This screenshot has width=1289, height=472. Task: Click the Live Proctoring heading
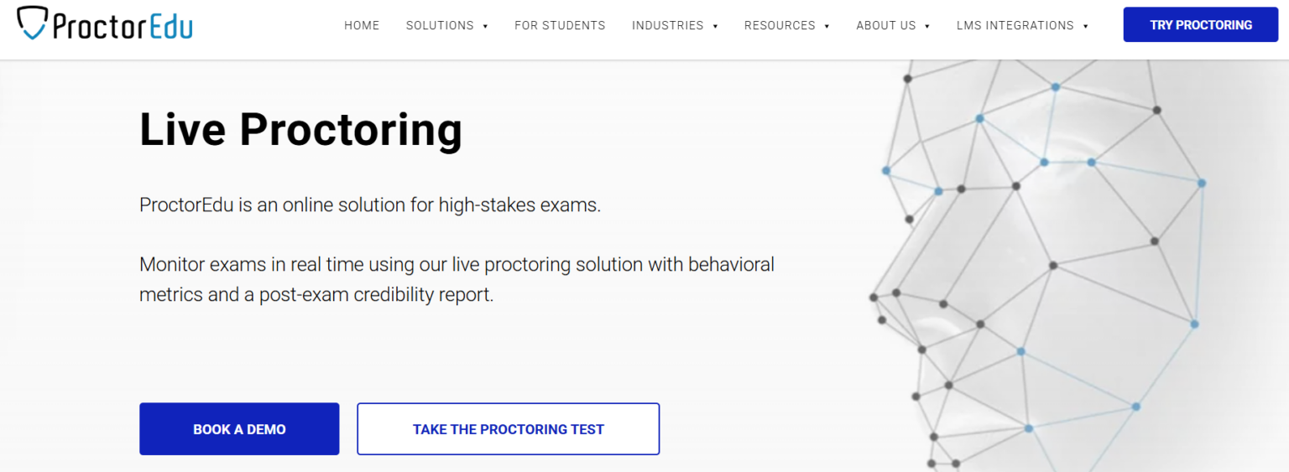click(x=300, y=130)
